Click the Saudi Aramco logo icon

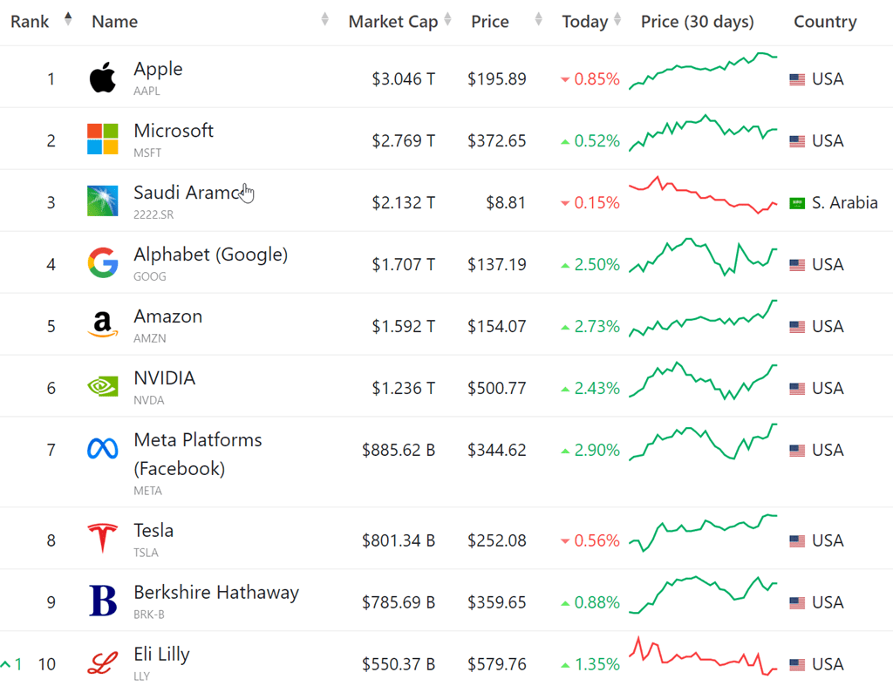coord(103,201)
